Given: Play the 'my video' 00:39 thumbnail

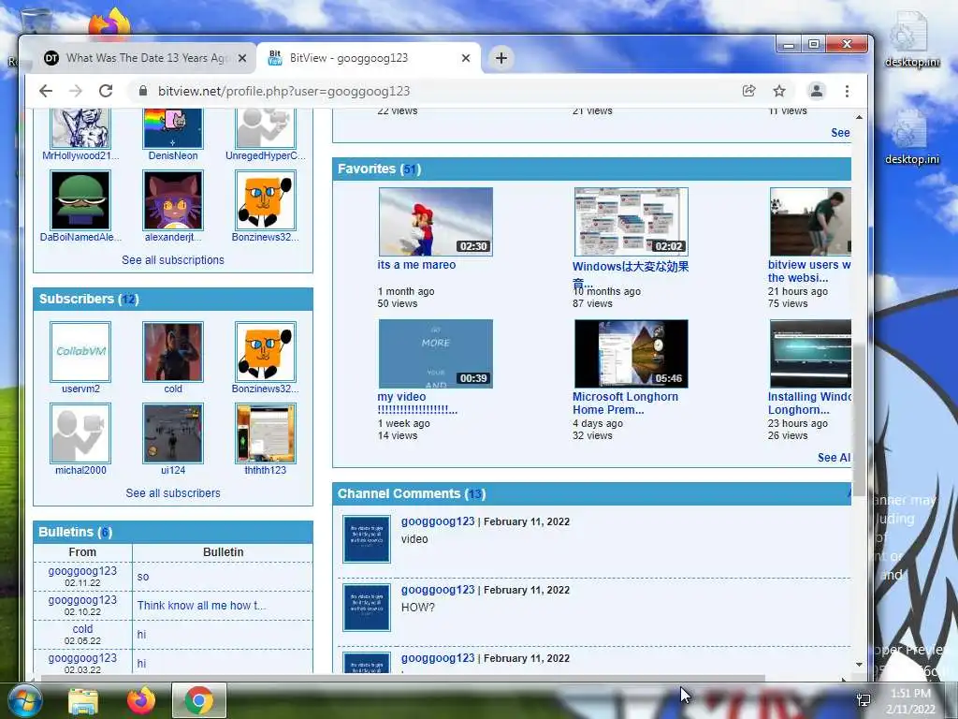Looking at the screenshot, I should point(436,354).
